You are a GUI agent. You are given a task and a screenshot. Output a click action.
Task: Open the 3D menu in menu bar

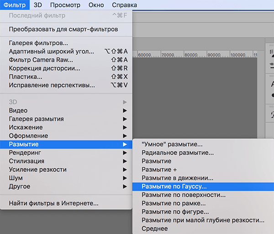coord(38,5)
